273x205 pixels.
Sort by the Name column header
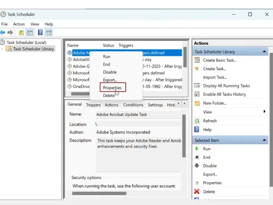pyautogui.click(x=83, y=45)
